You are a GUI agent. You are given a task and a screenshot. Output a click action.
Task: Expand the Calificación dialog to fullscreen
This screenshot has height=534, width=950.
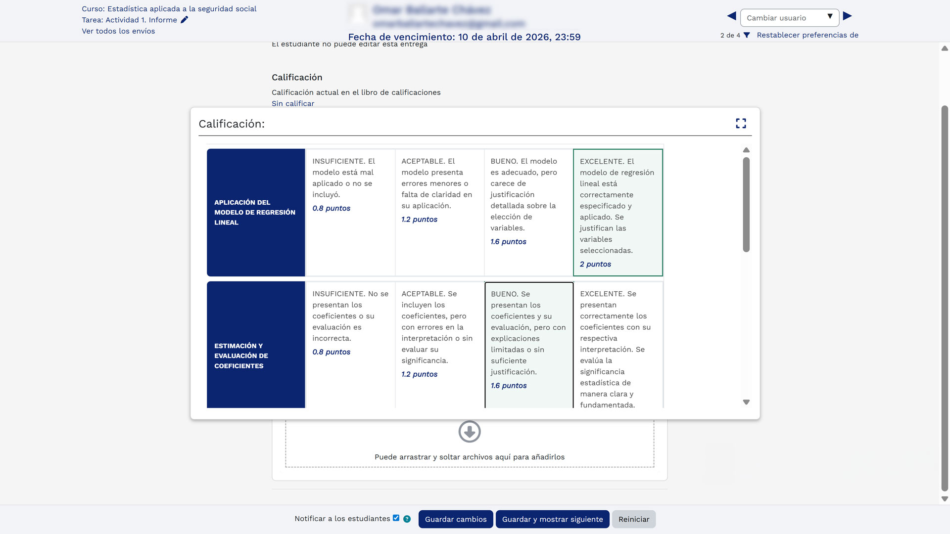coord(741,123)
